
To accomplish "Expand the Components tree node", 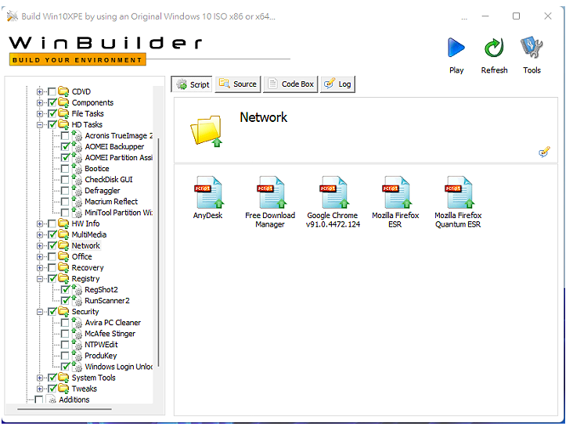I will point(39,102).
